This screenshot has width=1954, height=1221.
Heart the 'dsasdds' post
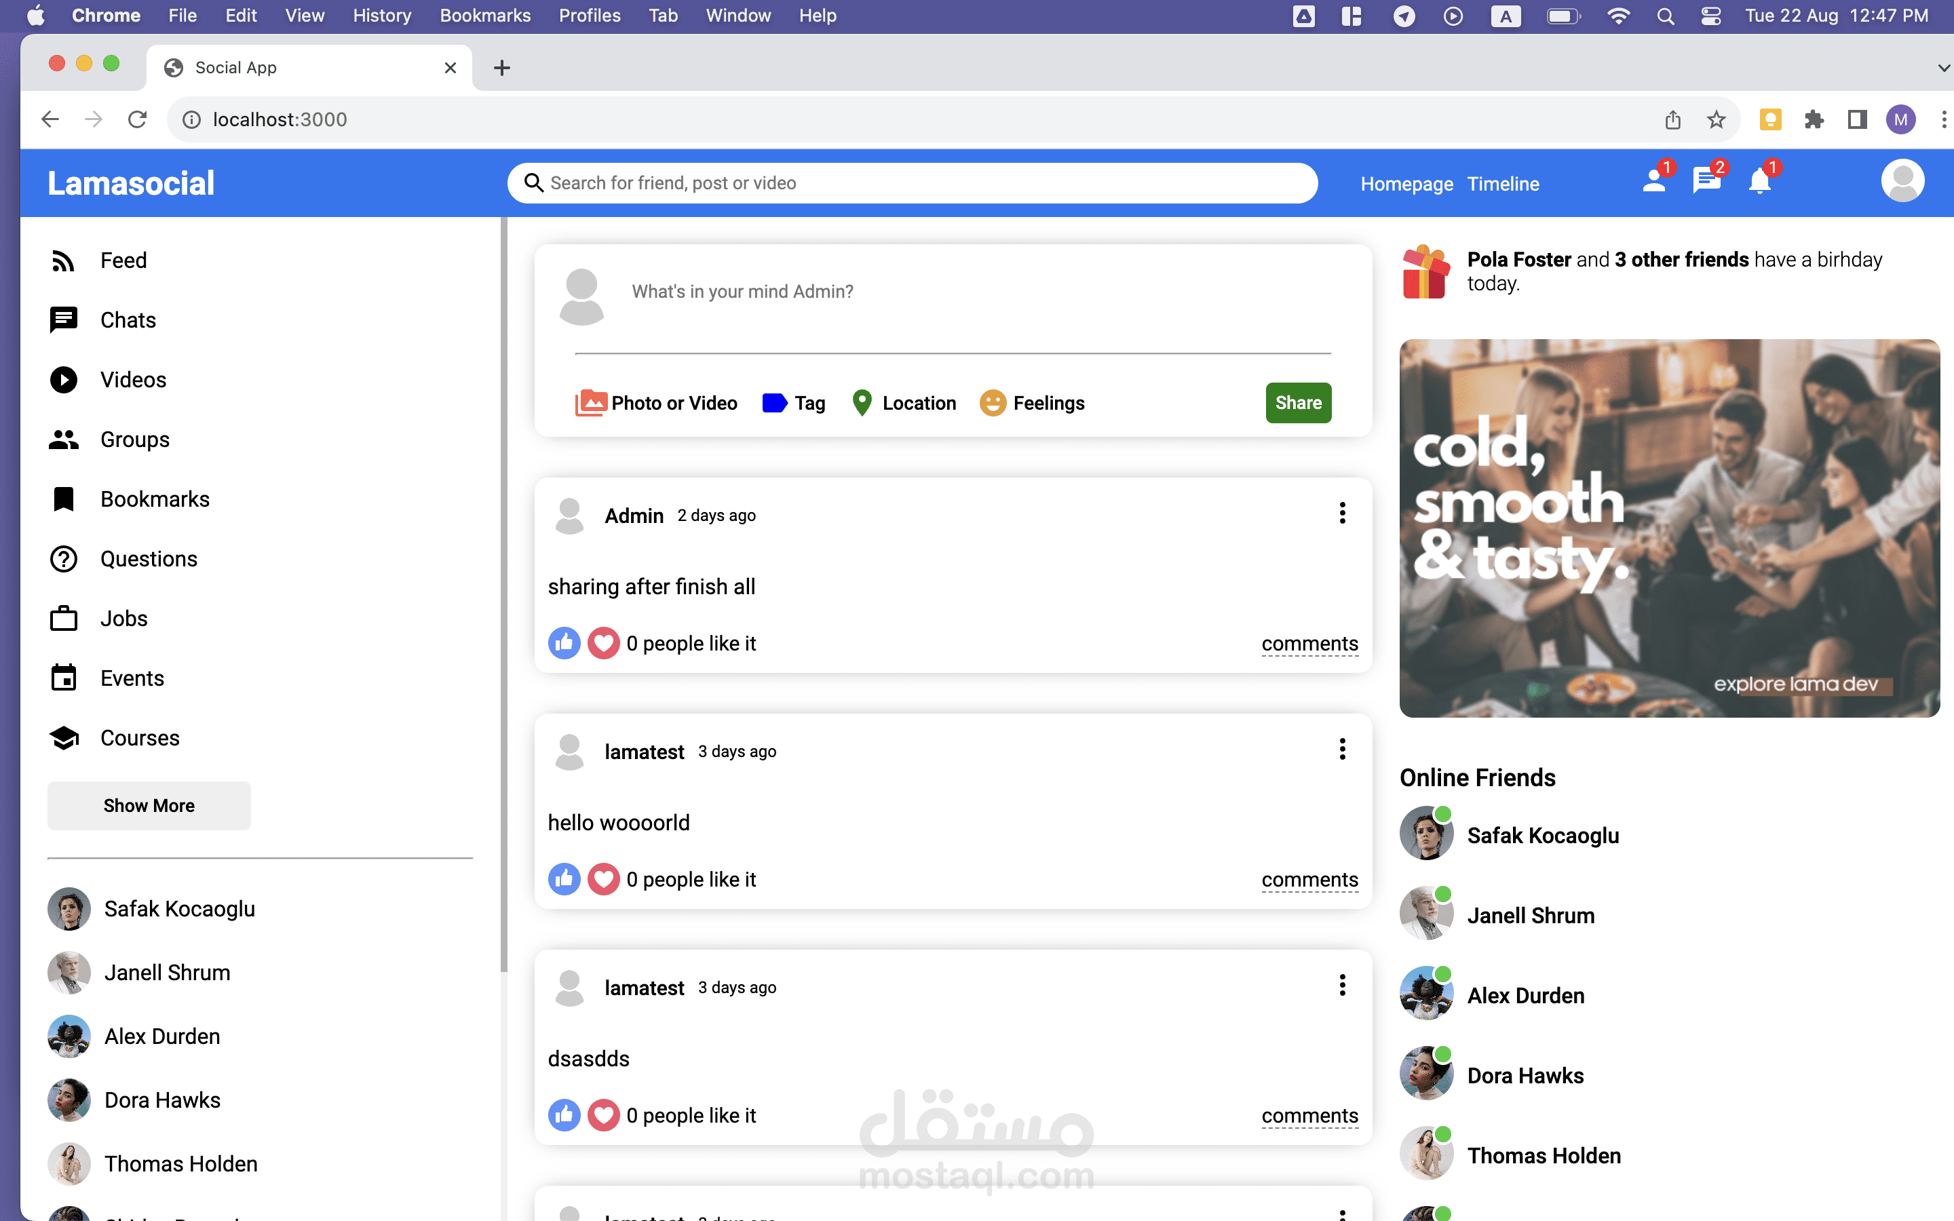pos(603,1115)
